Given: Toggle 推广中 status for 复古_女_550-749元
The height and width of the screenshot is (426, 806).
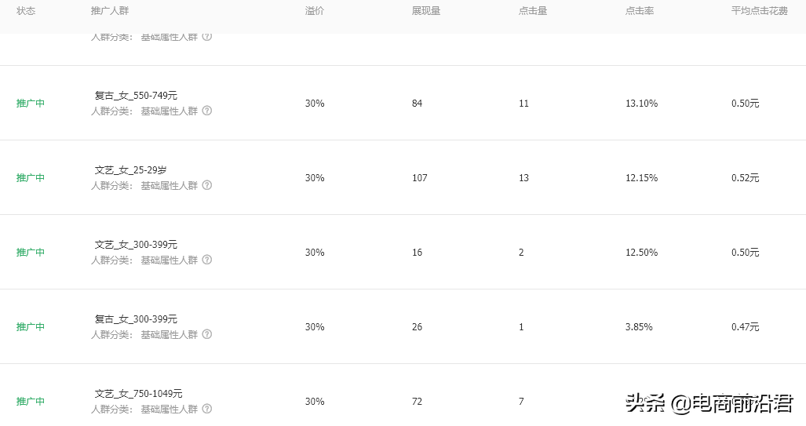Looking at the screenshot, I should tap(31, 104).
